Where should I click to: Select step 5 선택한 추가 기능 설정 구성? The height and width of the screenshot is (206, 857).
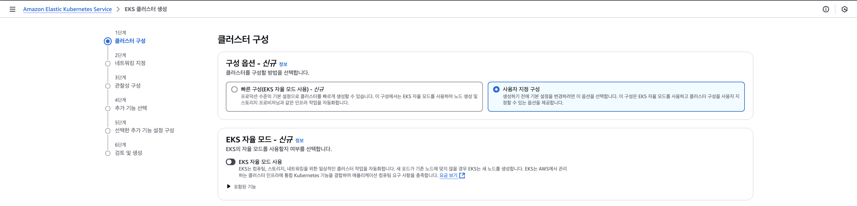(x=144, y=130)
